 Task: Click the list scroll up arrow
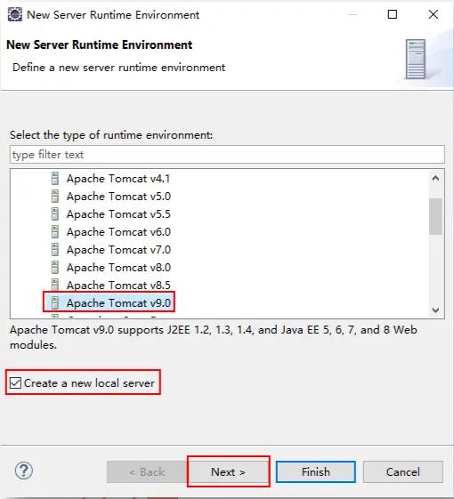[435, 178]
